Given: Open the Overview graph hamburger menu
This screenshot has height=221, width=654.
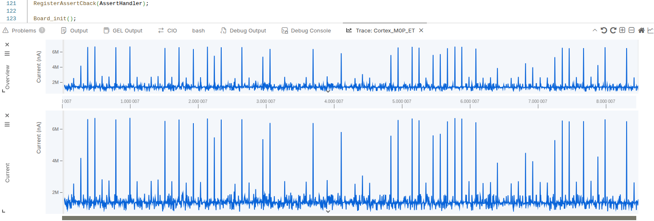Looking at the screenshot, I should (7, 54).
